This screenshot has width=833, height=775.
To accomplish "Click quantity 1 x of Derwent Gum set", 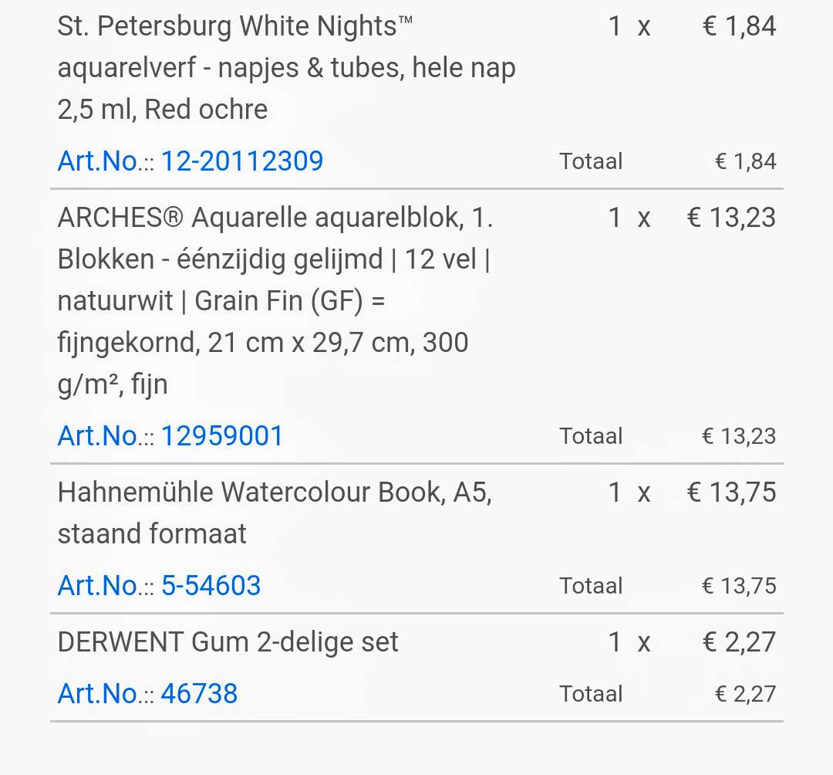I will [x=629, y=641].
